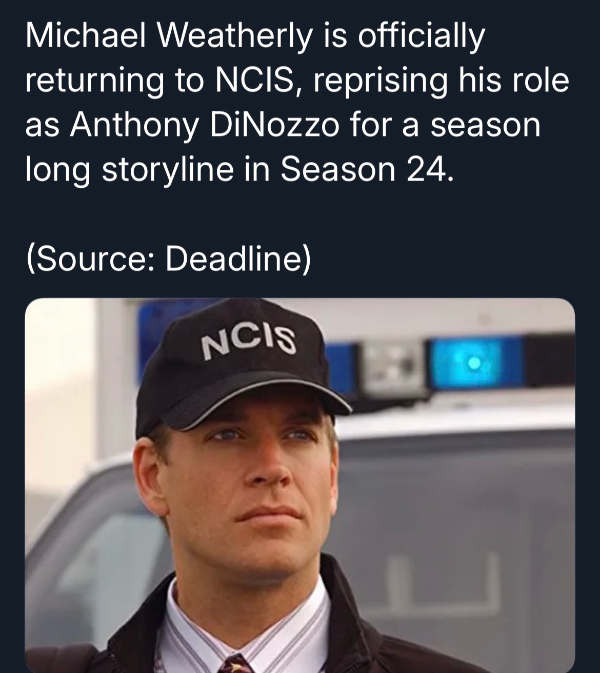Open the attached photo of the NCIS agent
Screen dimensions: 600x673
point(300,485)
